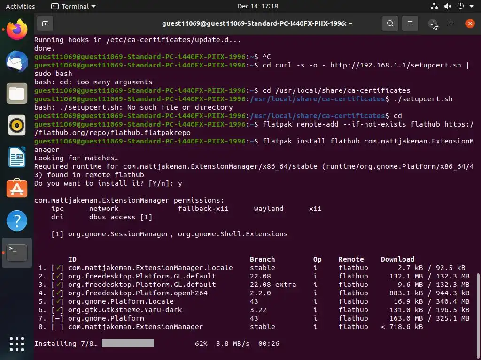Click the 3.8 MB/s speed value
The height and width of the screenshot is (360, 481).
click(x=233, y=344)
